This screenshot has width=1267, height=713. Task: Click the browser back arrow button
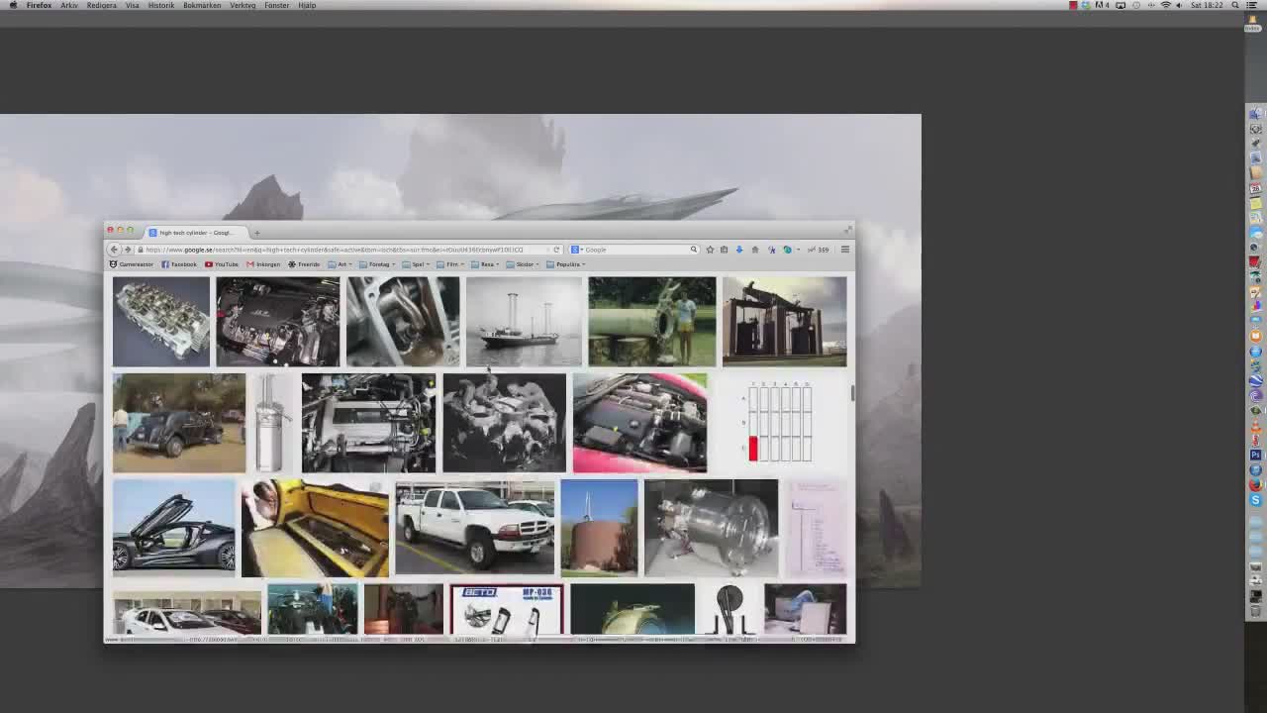pyautogui.click(x=115, y=250)
